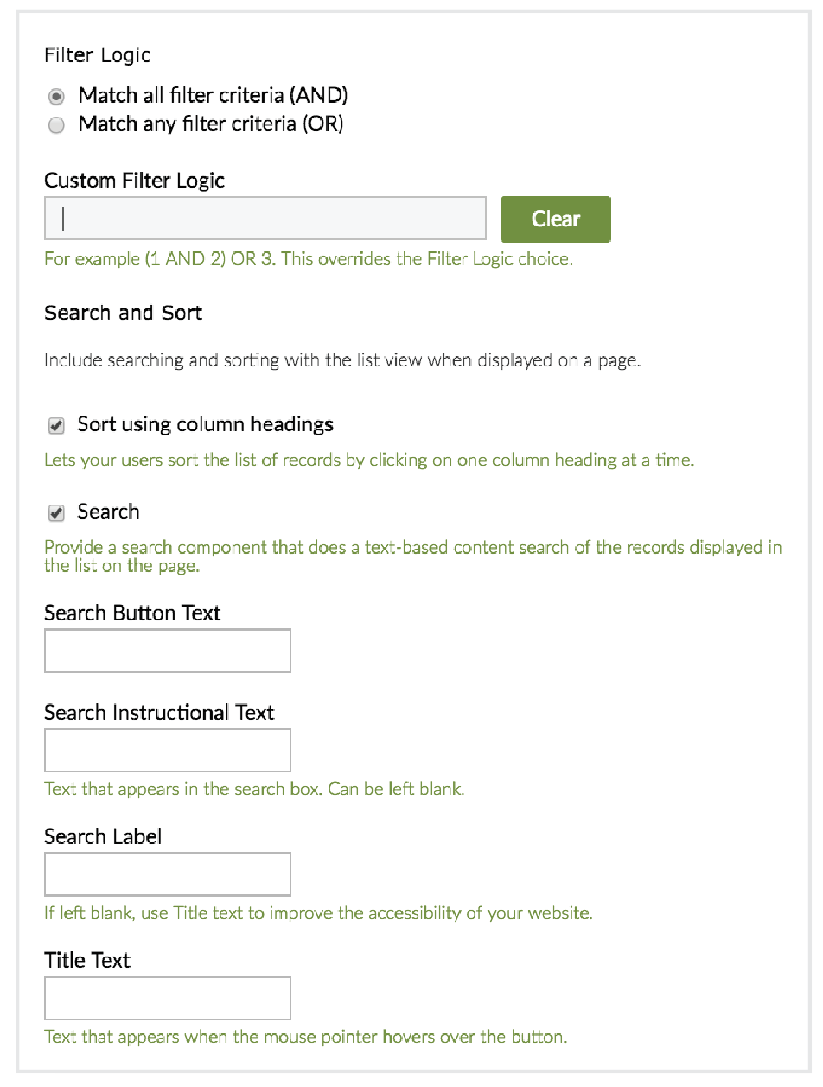Viewport: 823px width, 1087px height.
Task: Click the Search Instructional Text input box
Action: click(x=168, y=750)
